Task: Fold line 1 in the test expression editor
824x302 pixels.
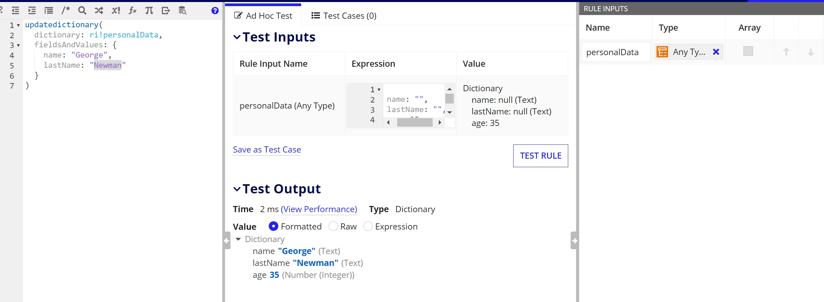Action: (x=379, y=90)
